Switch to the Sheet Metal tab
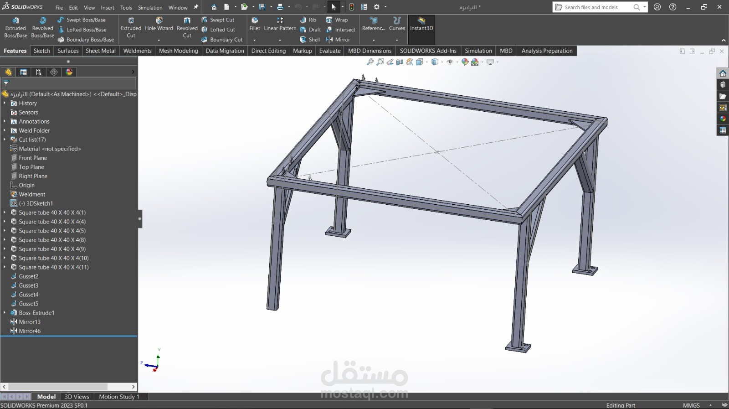This screenshot has width=729, height=409. pos(101,51)
